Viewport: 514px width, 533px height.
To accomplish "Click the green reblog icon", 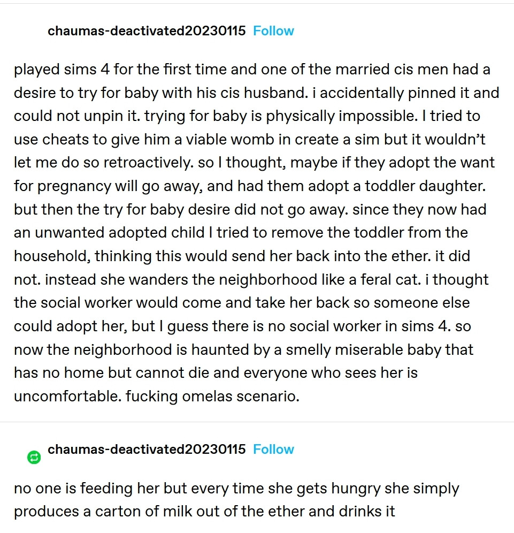I will [x=34, y=457].
